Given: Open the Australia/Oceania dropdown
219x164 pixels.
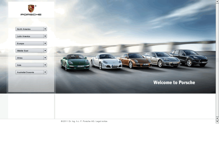Looking at the screenshot, I should pyautogui.click(x=31, y=72).
